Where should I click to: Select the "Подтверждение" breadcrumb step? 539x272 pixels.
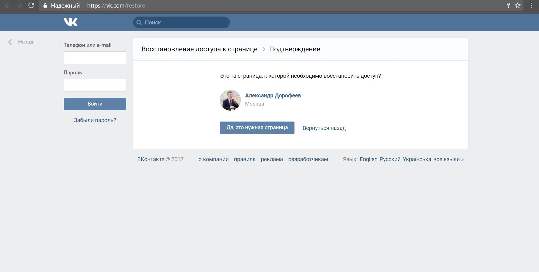click(294, 49)
